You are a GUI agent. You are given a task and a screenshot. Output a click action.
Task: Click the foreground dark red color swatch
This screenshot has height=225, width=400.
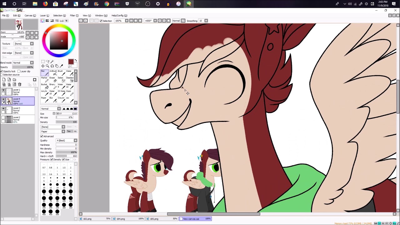(x=71, y=62)
